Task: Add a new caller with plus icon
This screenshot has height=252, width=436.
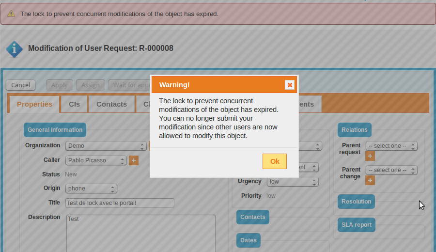Action: (x=134, y=160)
